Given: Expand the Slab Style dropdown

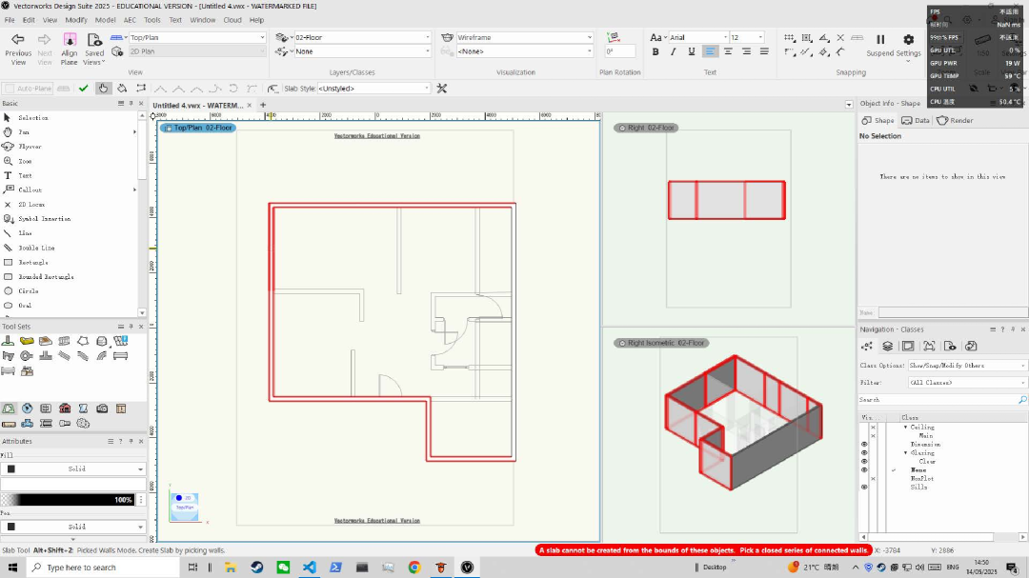Looking at the screenshot, I should point(373,89).
